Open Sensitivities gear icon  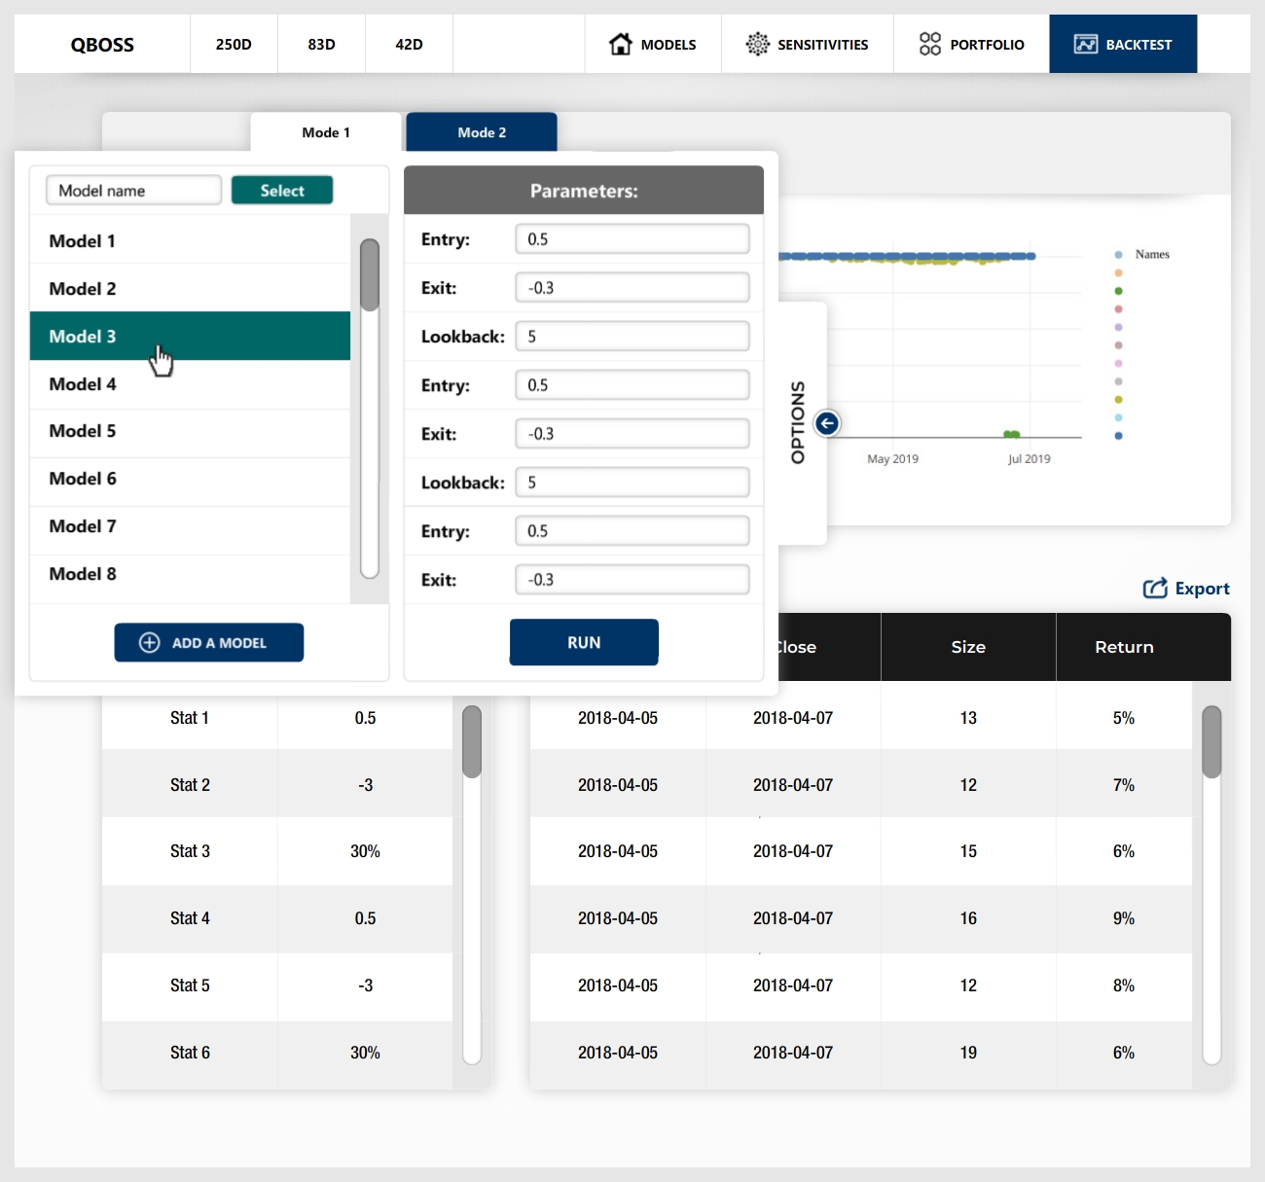pyautogui.click(x=757, y=44)
